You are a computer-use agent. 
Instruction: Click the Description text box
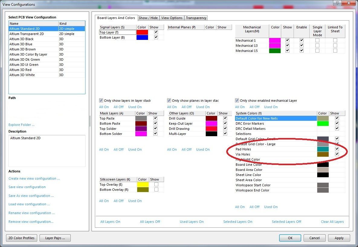coord(47,151)
